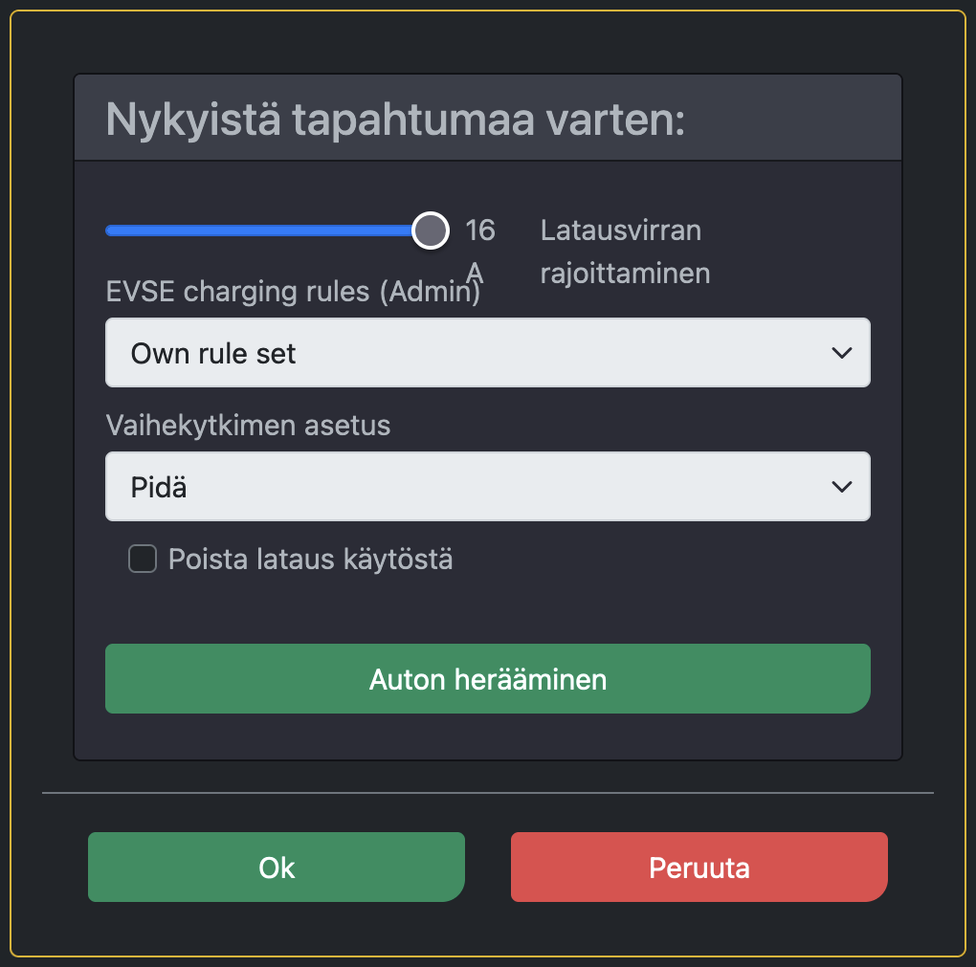
Task: Click the chevron beside Pidä
Action: coord(841,487)
